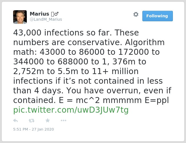Click the 5:51 PM time in timestamp
The image size is (186, 143).
[21, 129]
